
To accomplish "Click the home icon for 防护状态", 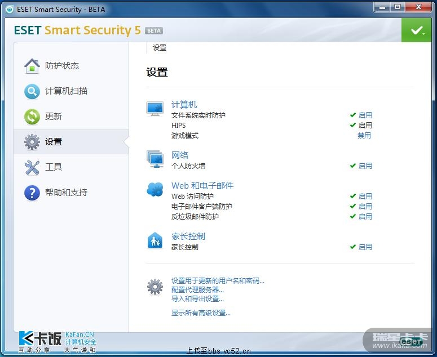I will tap(32, 66).
